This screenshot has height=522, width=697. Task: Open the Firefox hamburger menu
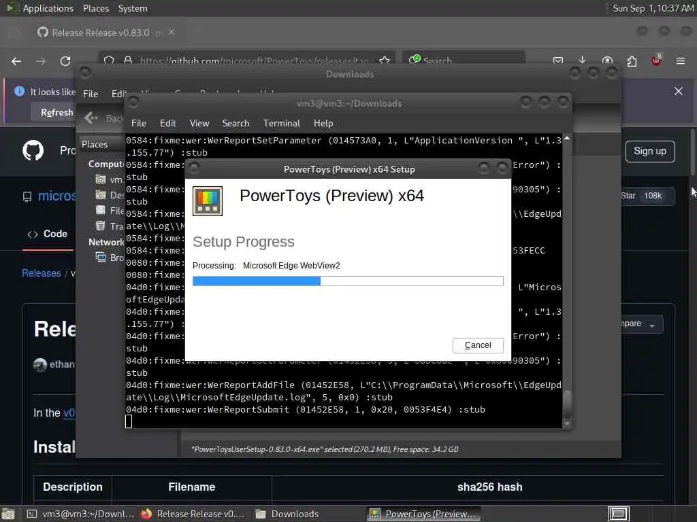point(681,60)
